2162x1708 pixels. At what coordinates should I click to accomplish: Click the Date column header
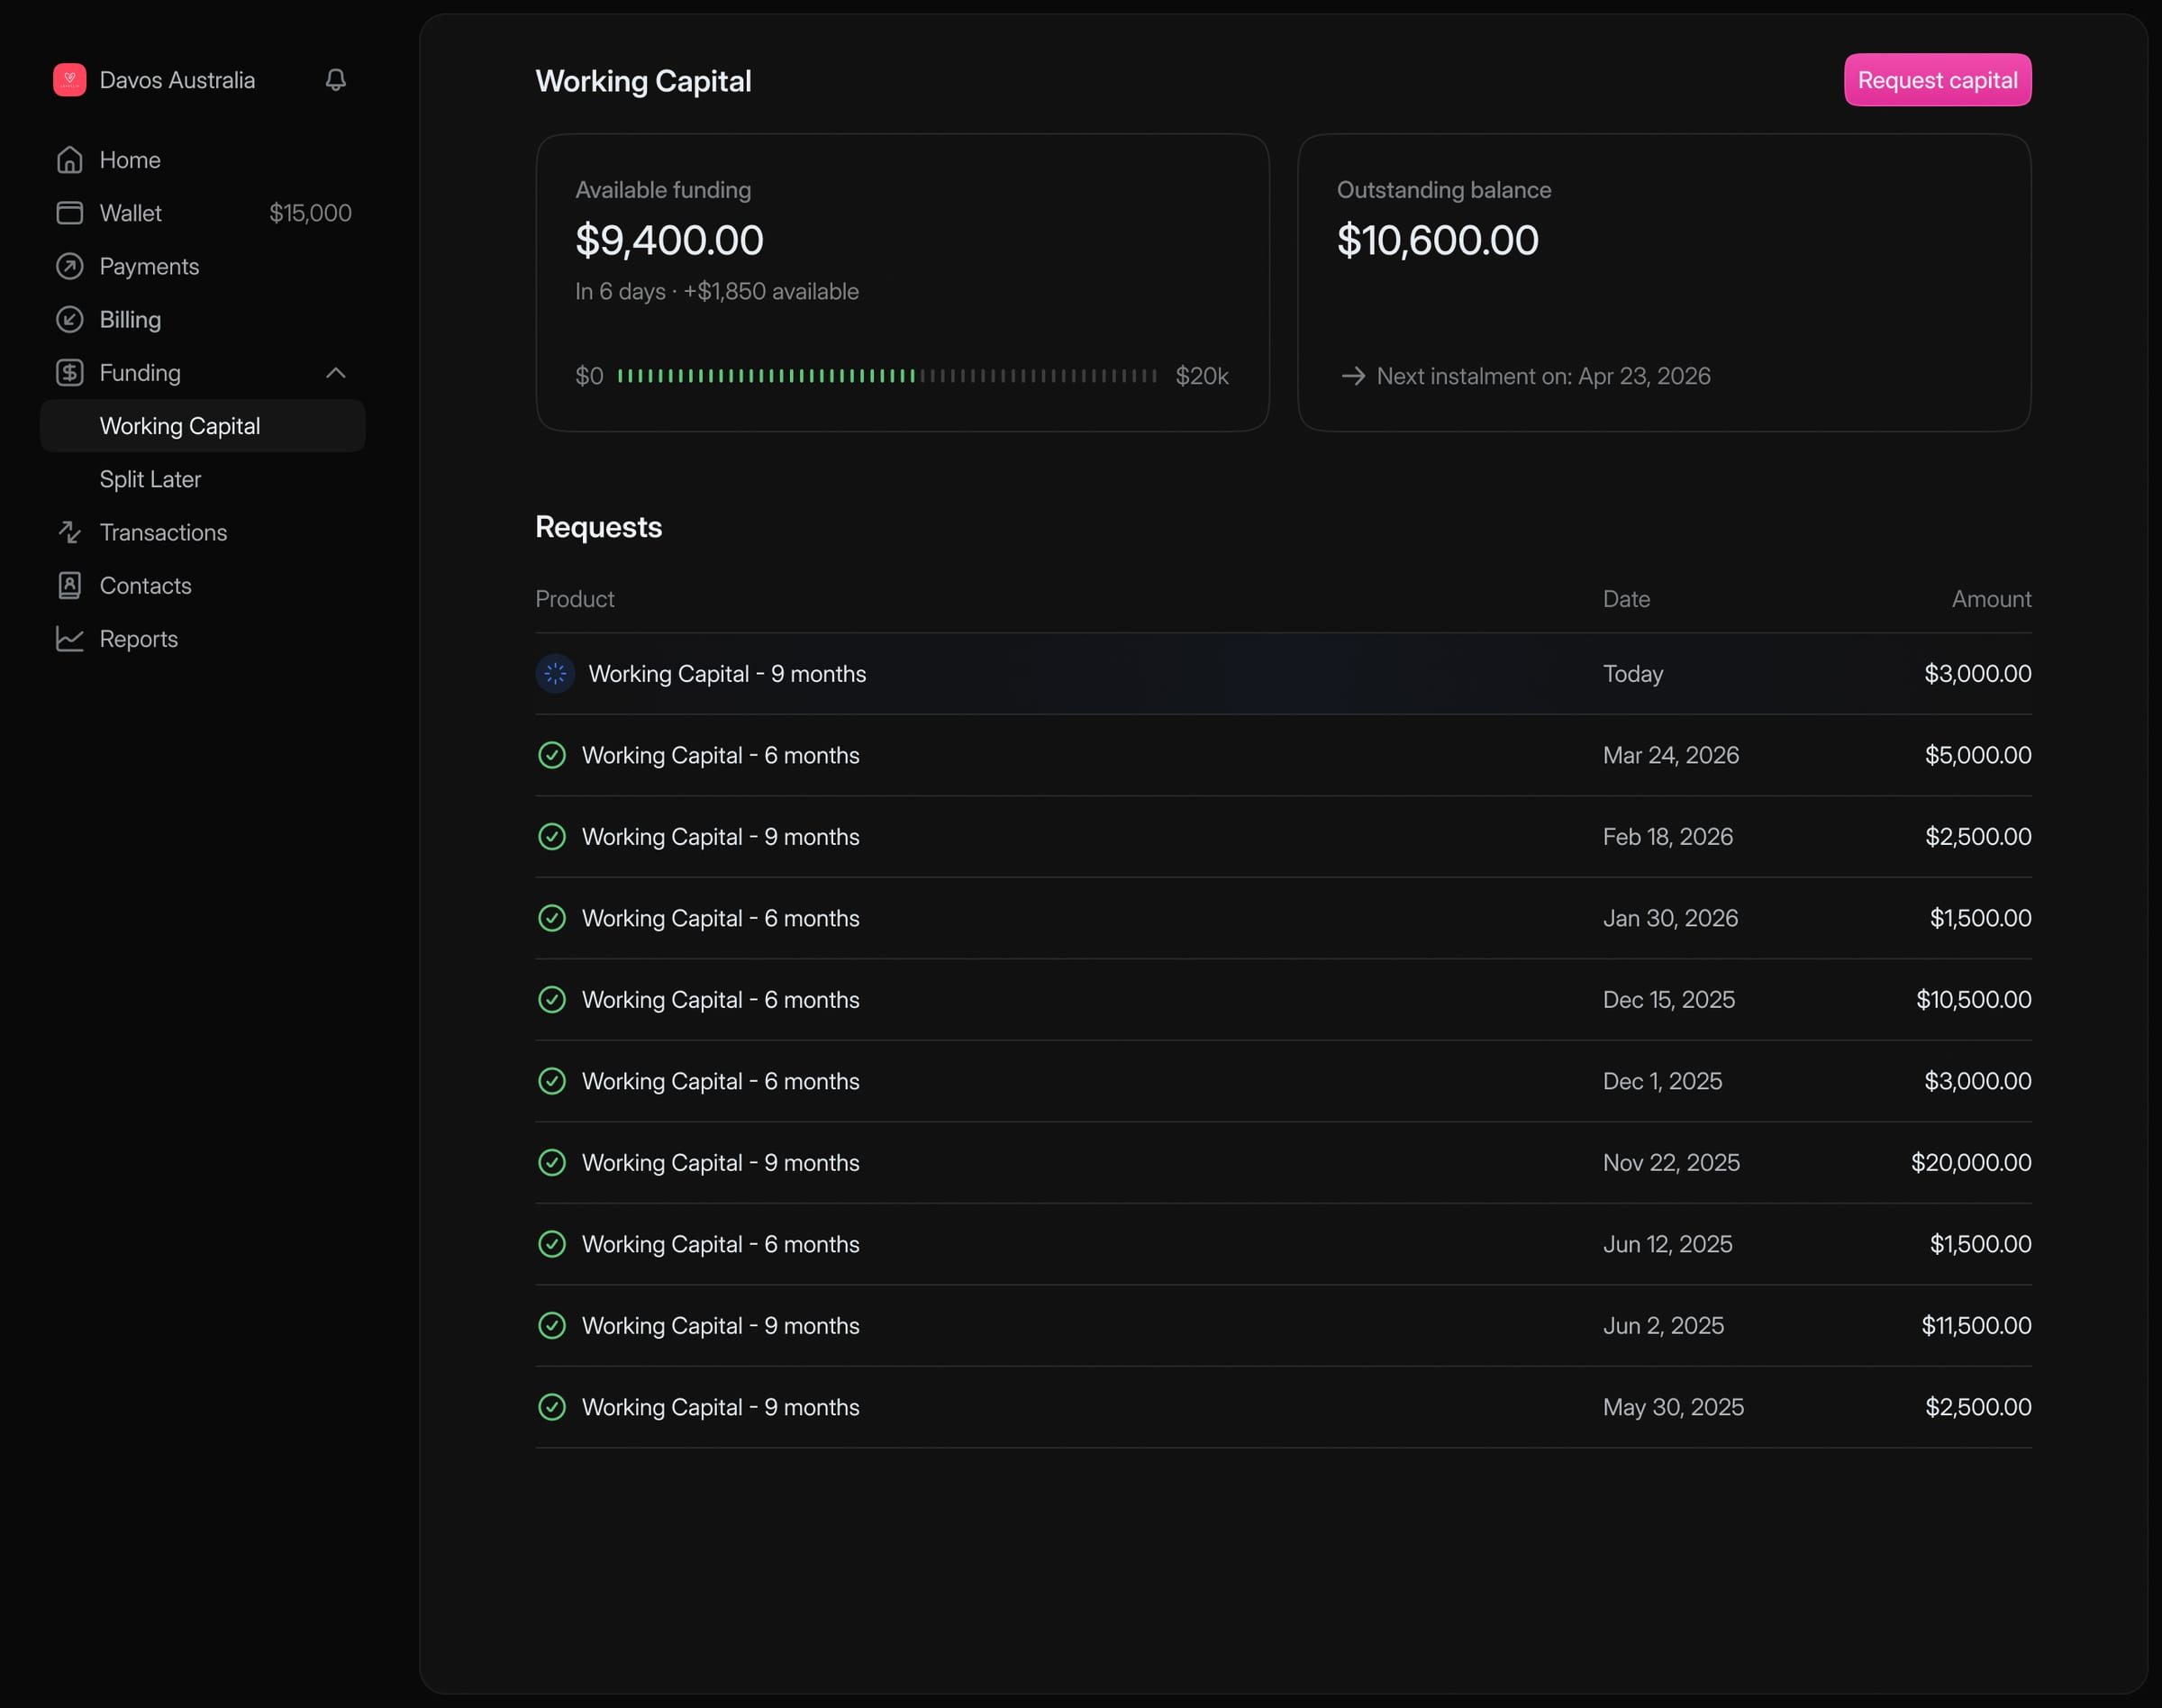[1626, 599]
